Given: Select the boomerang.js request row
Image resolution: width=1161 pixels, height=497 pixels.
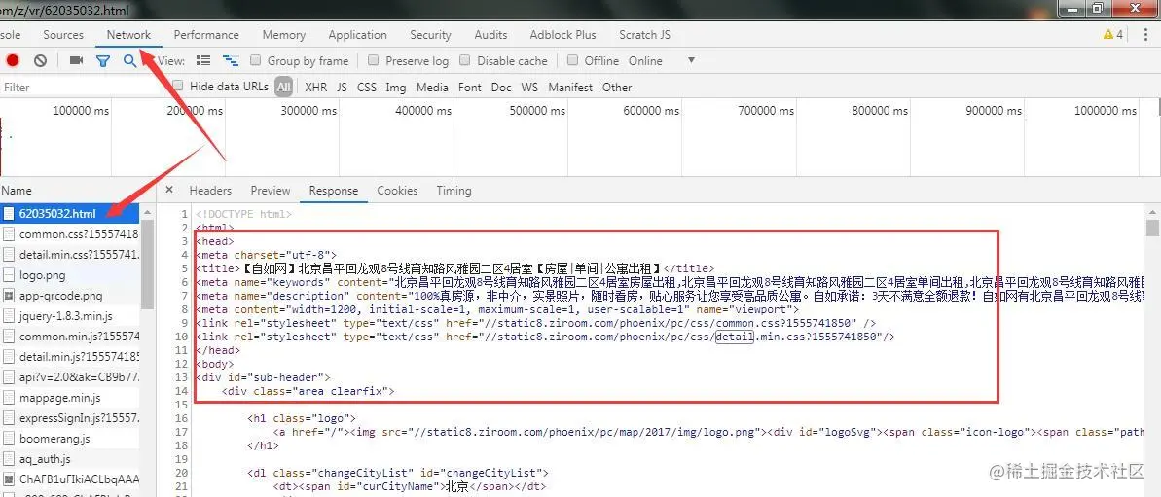Looking at the screenshot, I should (70, 439).
